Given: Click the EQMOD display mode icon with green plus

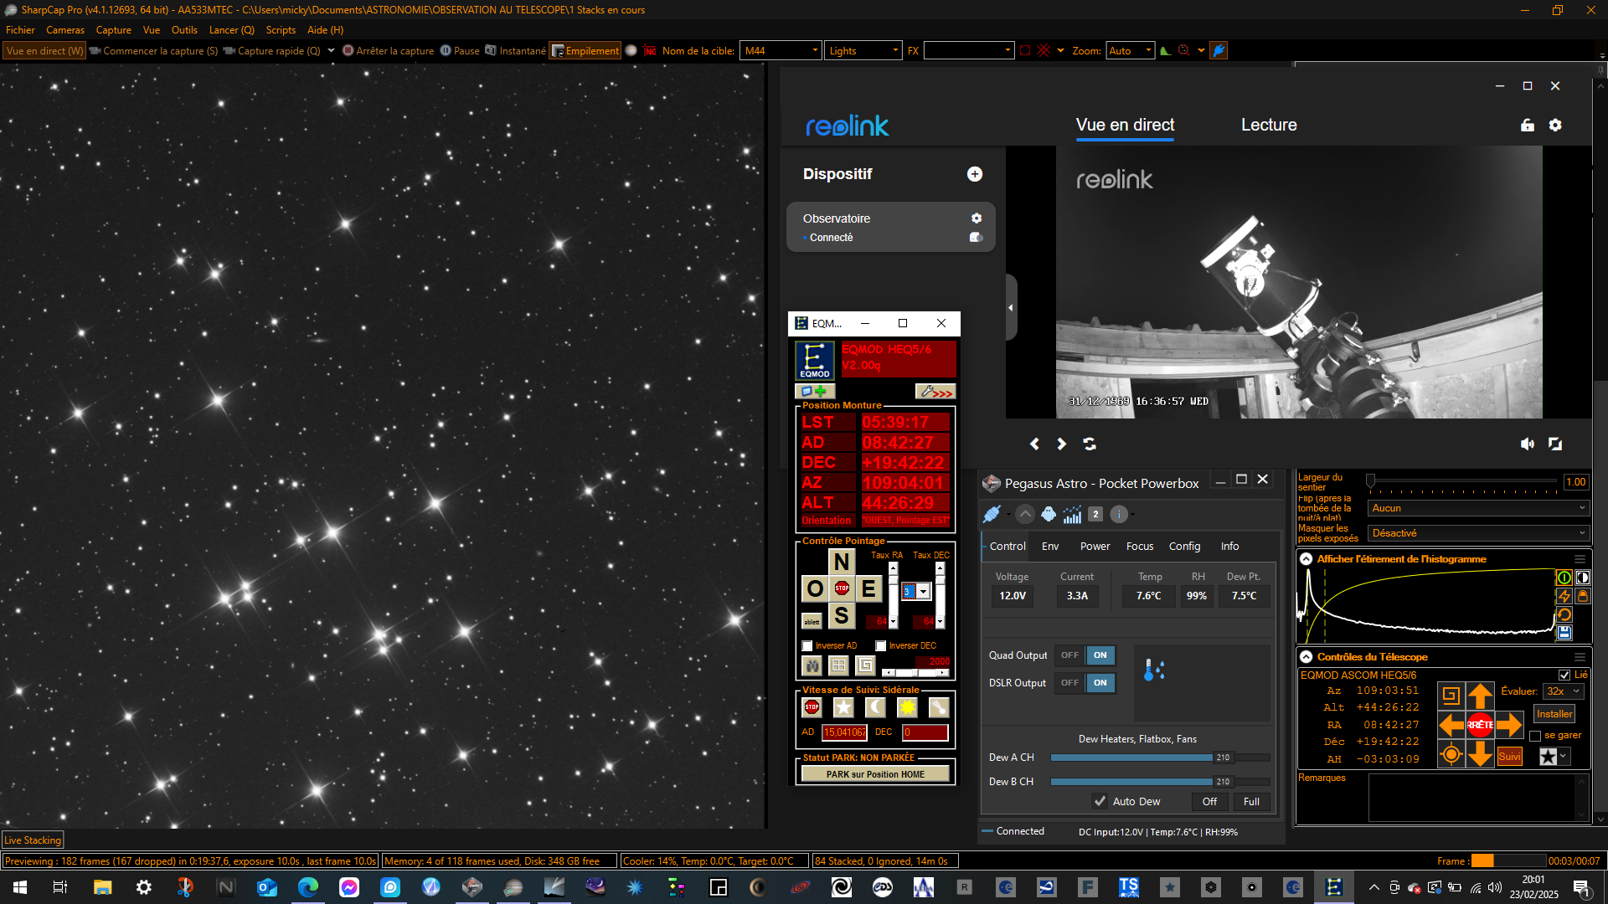Looking at the screenshot, I should pyautogui.click(x=814, y=392).
